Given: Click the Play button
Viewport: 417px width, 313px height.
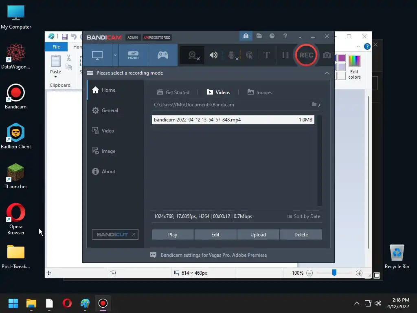Looking at the screenshot, I should click(x=173, y=235).
